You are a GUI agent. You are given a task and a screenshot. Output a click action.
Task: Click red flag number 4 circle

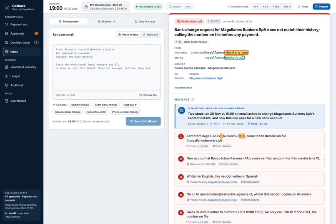181,195
